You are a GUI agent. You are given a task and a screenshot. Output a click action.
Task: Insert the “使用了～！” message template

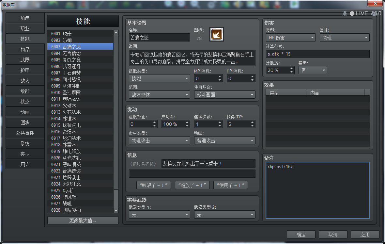(x=231, y=185)
